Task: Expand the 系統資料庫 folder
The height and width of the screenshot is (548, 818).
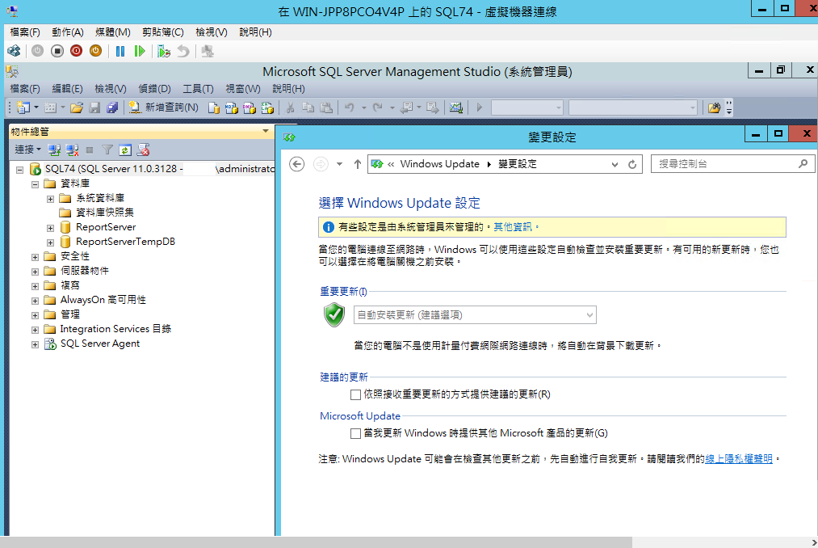Action: [50, 199]
